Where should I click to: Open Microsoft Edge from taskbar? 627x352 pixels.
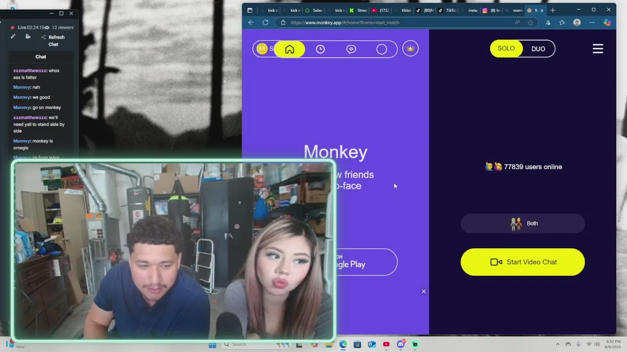coord(343,345)
